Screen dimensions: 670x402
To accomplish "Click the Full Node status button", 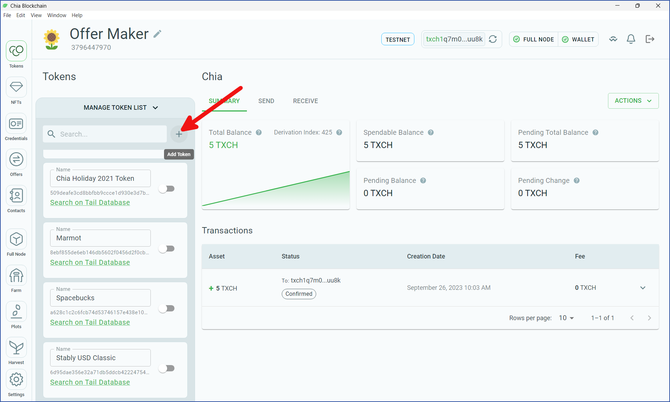I will click(533, 39).
